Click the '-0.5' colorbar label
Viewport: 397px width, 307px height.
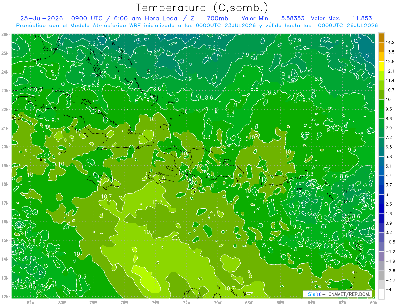[390, 242]
